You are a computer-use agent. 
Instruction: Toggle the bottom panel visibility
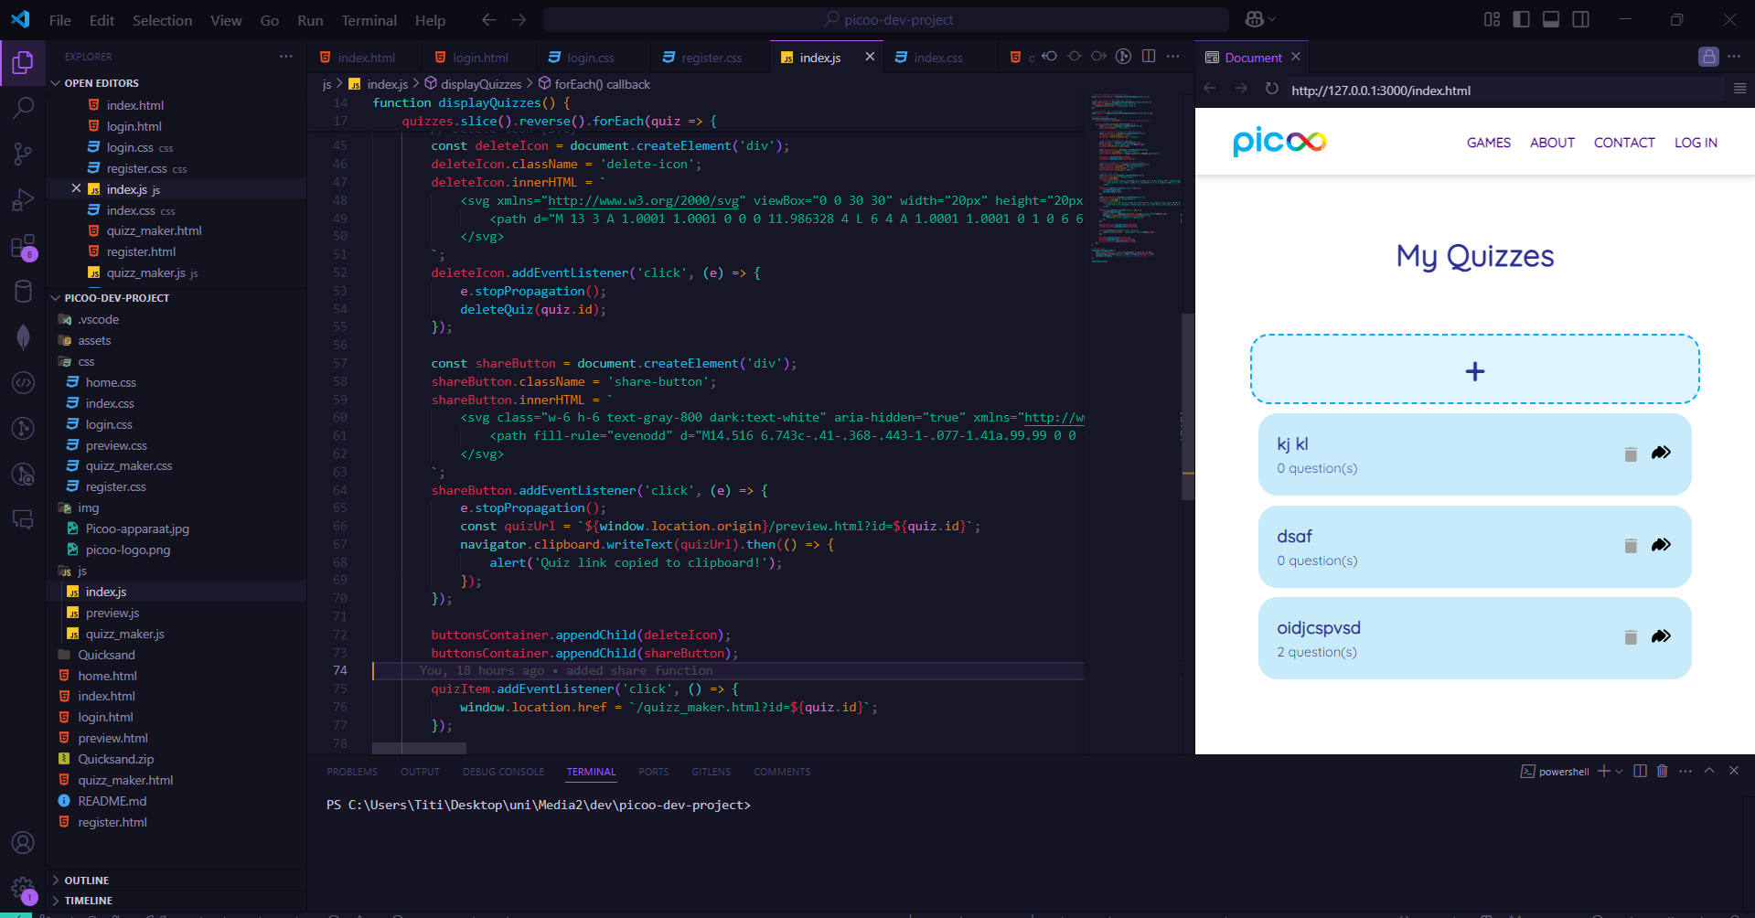pyautogui.click(x=1550, y=19)
